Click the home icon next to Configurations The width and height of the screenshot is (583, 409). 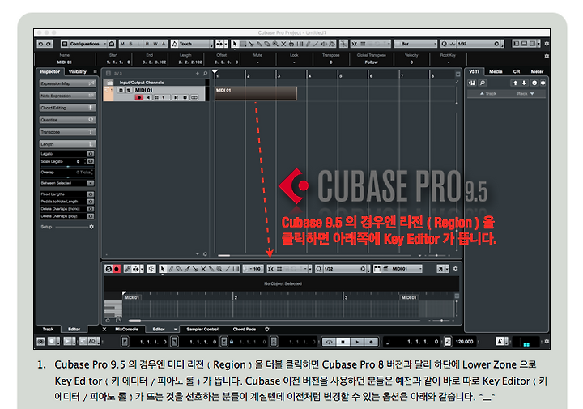pos(112,44)
